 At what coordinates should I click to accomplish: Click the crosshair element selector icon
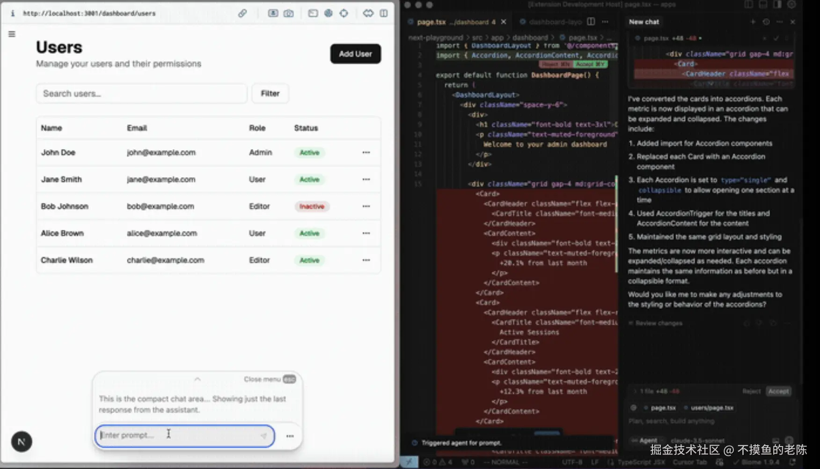click(x=344, y=13)
